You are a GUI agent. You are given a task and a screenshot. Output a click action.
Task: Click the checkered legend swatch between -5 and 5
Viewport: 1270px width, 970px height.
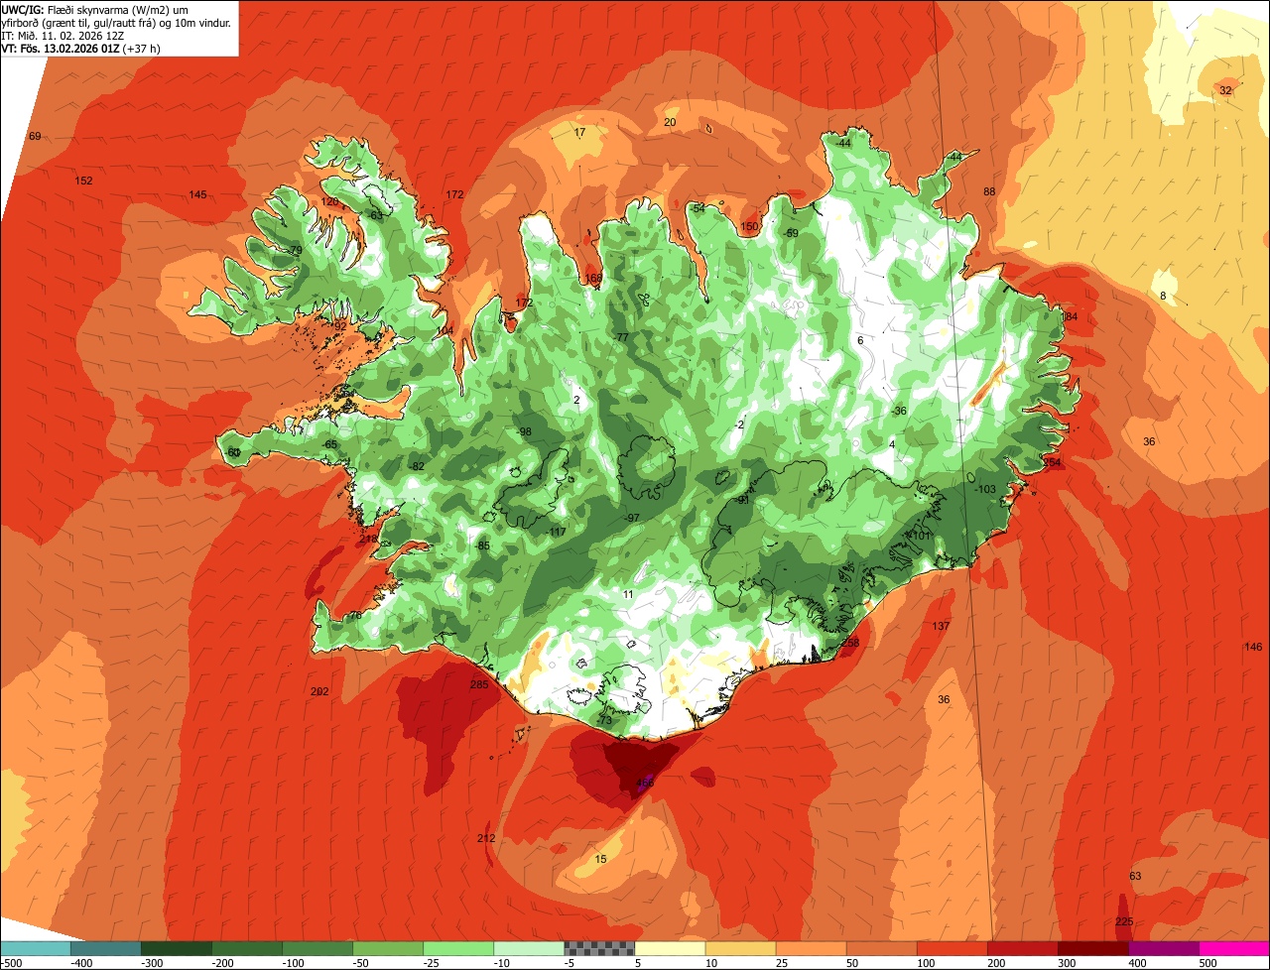(x=599, y=948)
